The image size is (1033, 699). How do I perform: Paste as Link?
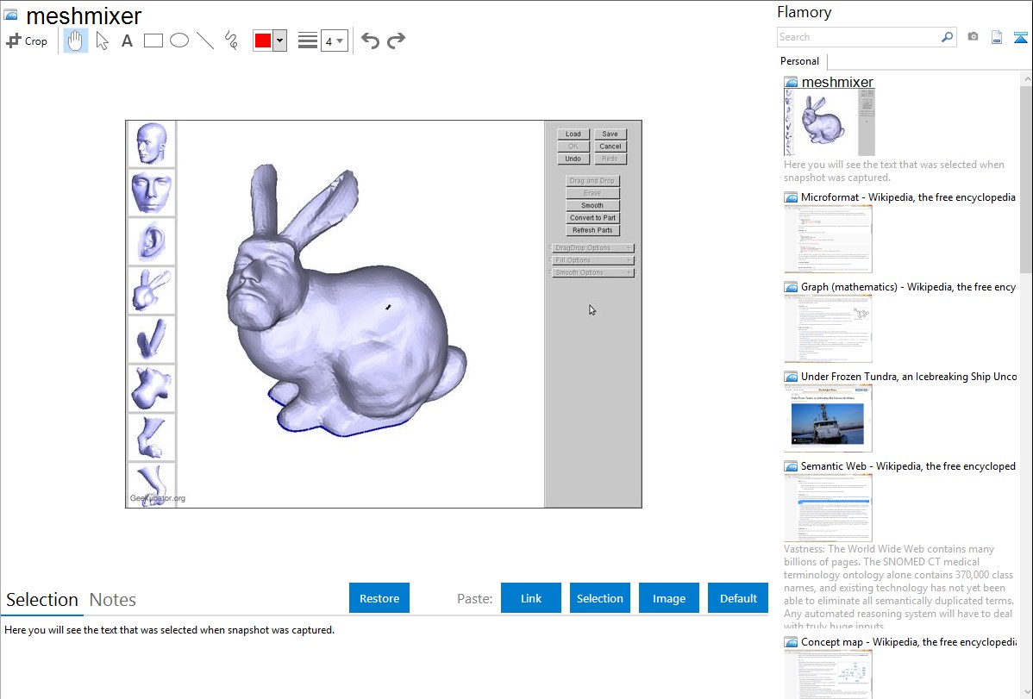(x=531, y=598)
